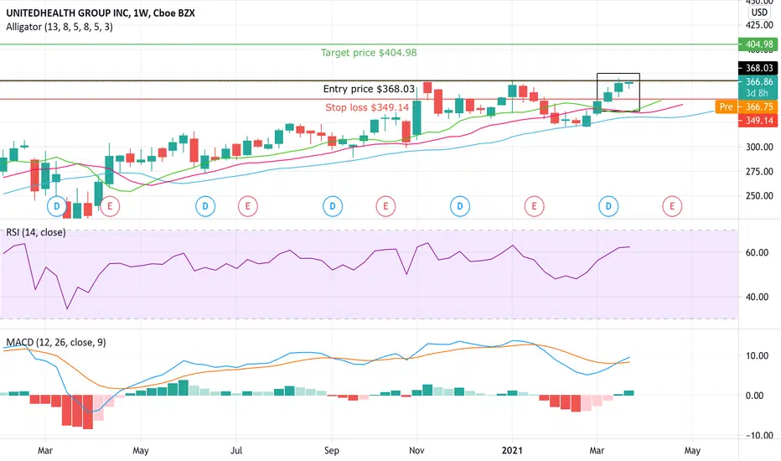781x461 pixels.
Task: Click the black 368.03 entry price label
Action: click(x=758, y=68)
